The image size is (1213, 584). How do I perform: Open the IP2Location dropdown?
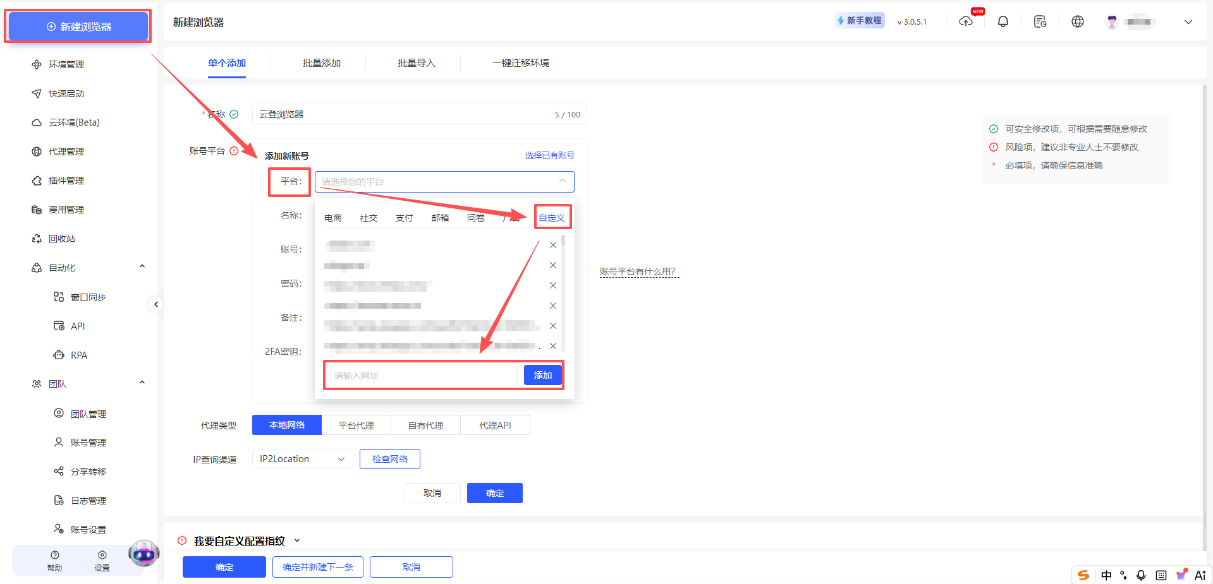point(302,458)
